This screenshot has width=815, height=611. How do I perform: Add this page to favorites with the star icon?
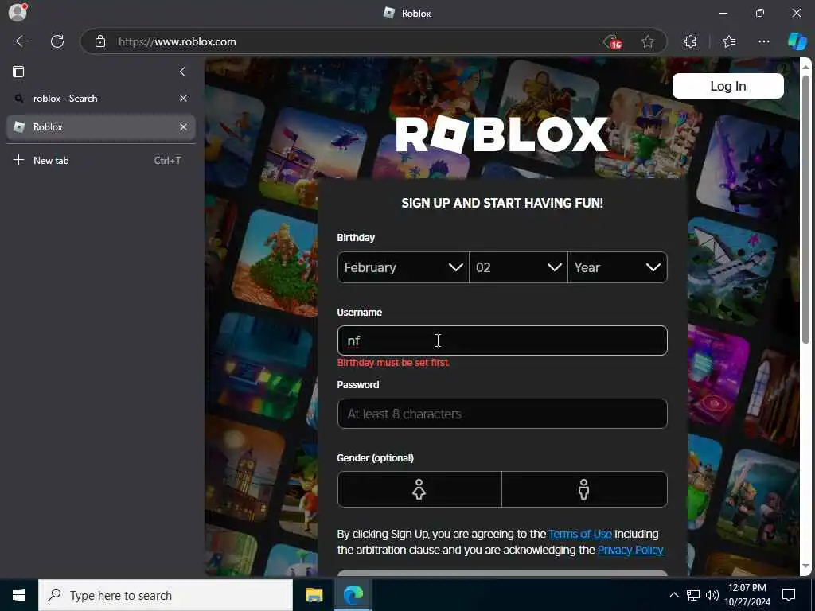pos(648,41)
